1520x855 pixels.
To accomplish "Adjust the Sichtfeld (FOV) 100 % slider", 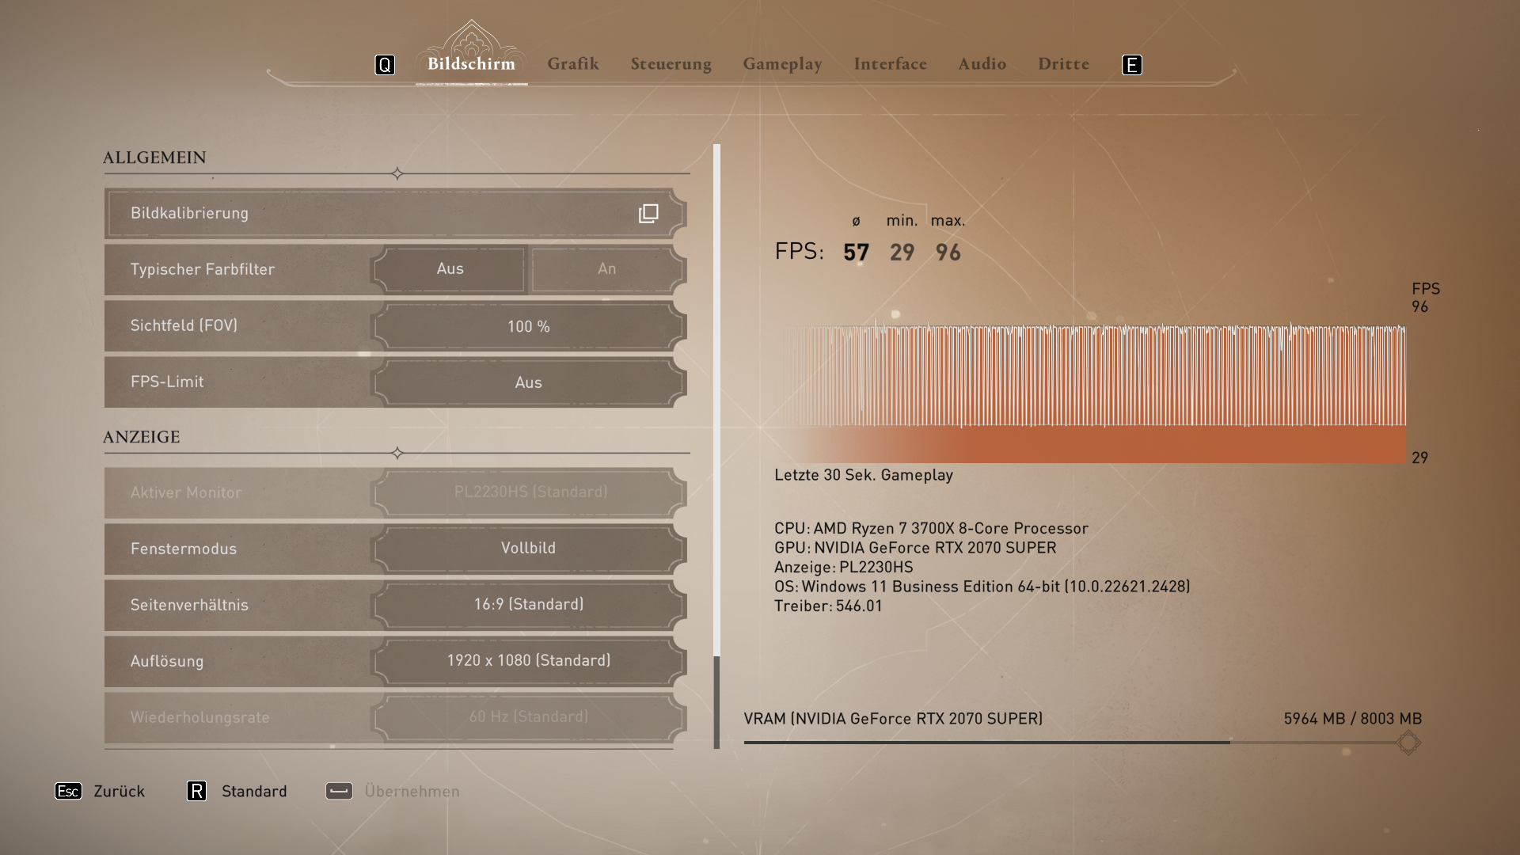I will click(x=528, y=326).
